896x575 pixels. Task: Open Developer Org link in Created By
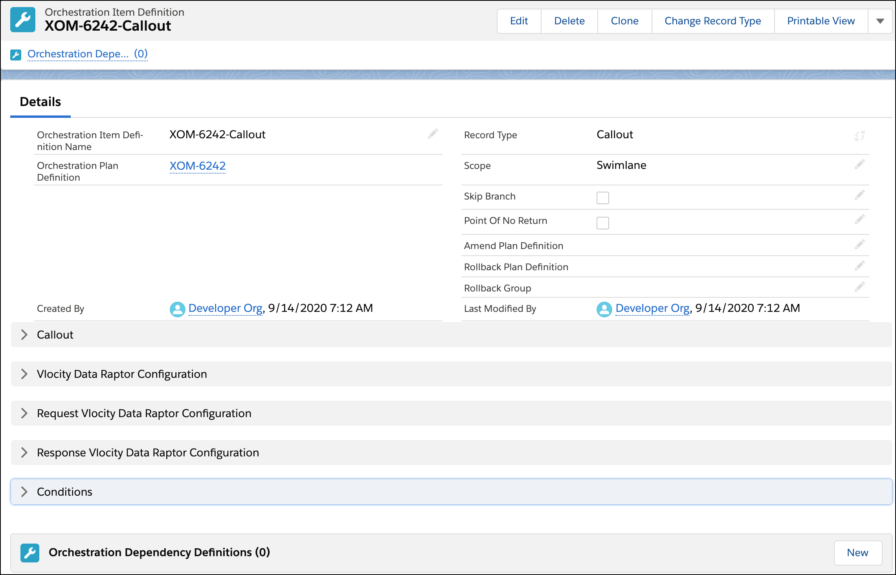point(225,308)
